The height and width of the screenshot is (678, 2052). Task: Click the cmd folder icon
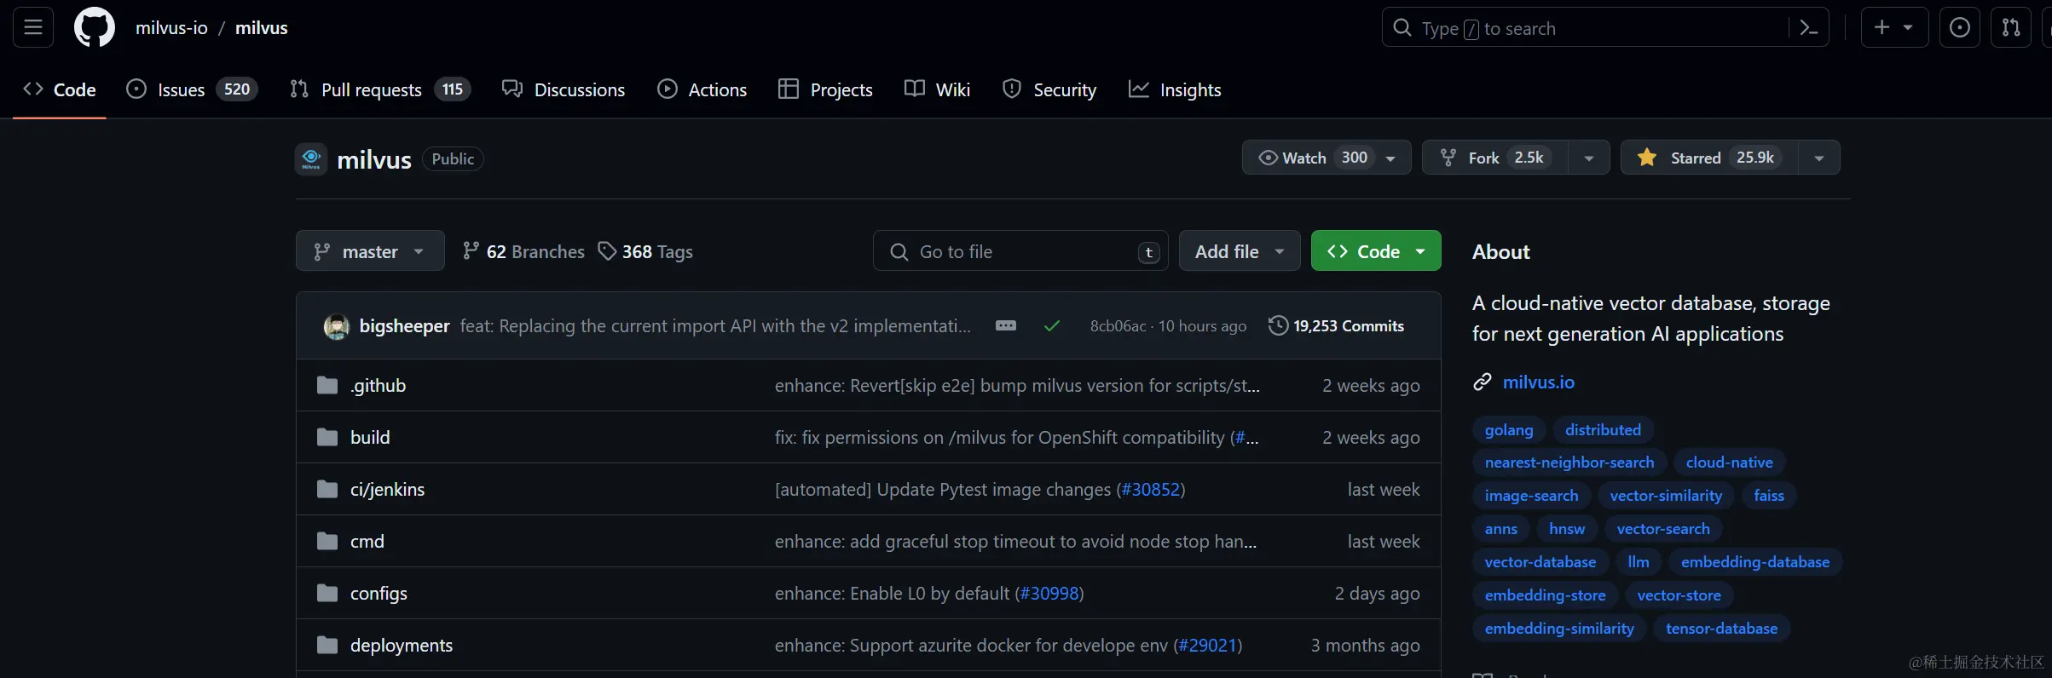tap(327, 542)
